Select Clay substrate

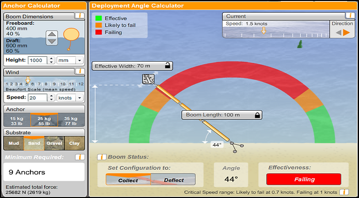74,143
